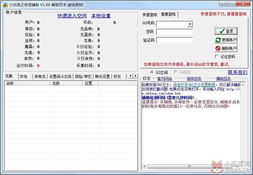Switch to the 龙巢 tab
The height and width of the screenshot is (175, 253).
pos(11,76)
